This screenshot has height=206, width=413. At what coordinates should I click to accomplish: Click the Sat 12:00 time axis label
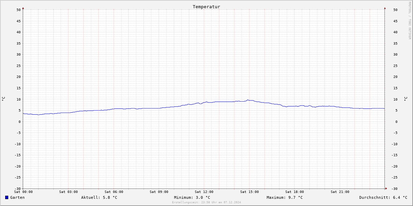204,192
